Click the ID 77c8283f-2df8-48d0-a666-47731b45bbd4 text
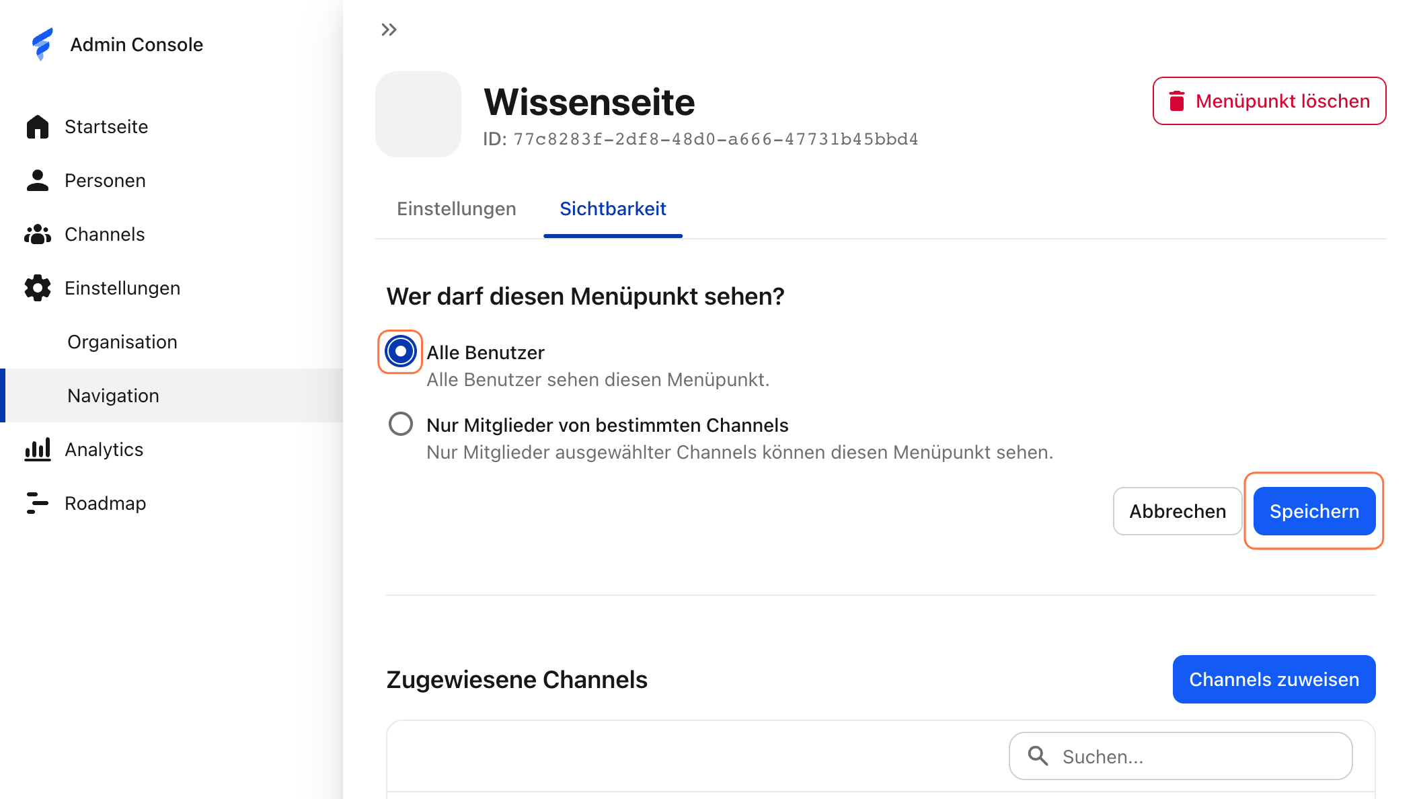Image resolution: width=1419 pixels, height=799 pixels. pyautogui.click(x=701, y=139)
